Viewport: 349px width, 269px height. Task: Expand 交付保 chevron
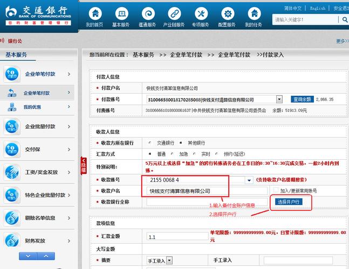[69, 150]
